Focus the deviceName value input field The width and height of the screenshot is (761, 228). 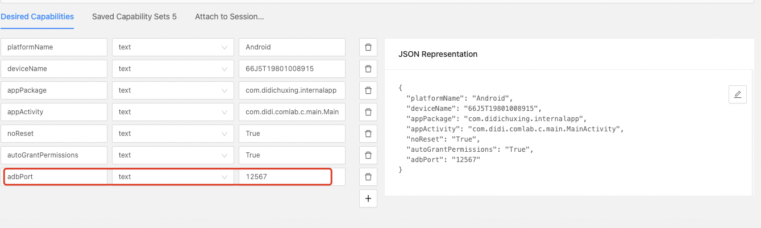point(292,69)
